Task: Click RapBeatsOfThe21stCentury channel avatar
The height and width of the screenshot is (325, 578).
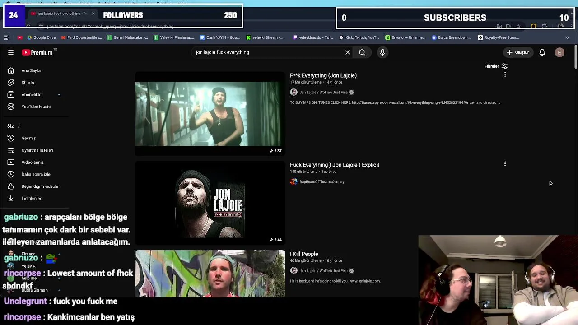Action: (x=294, y=182)
